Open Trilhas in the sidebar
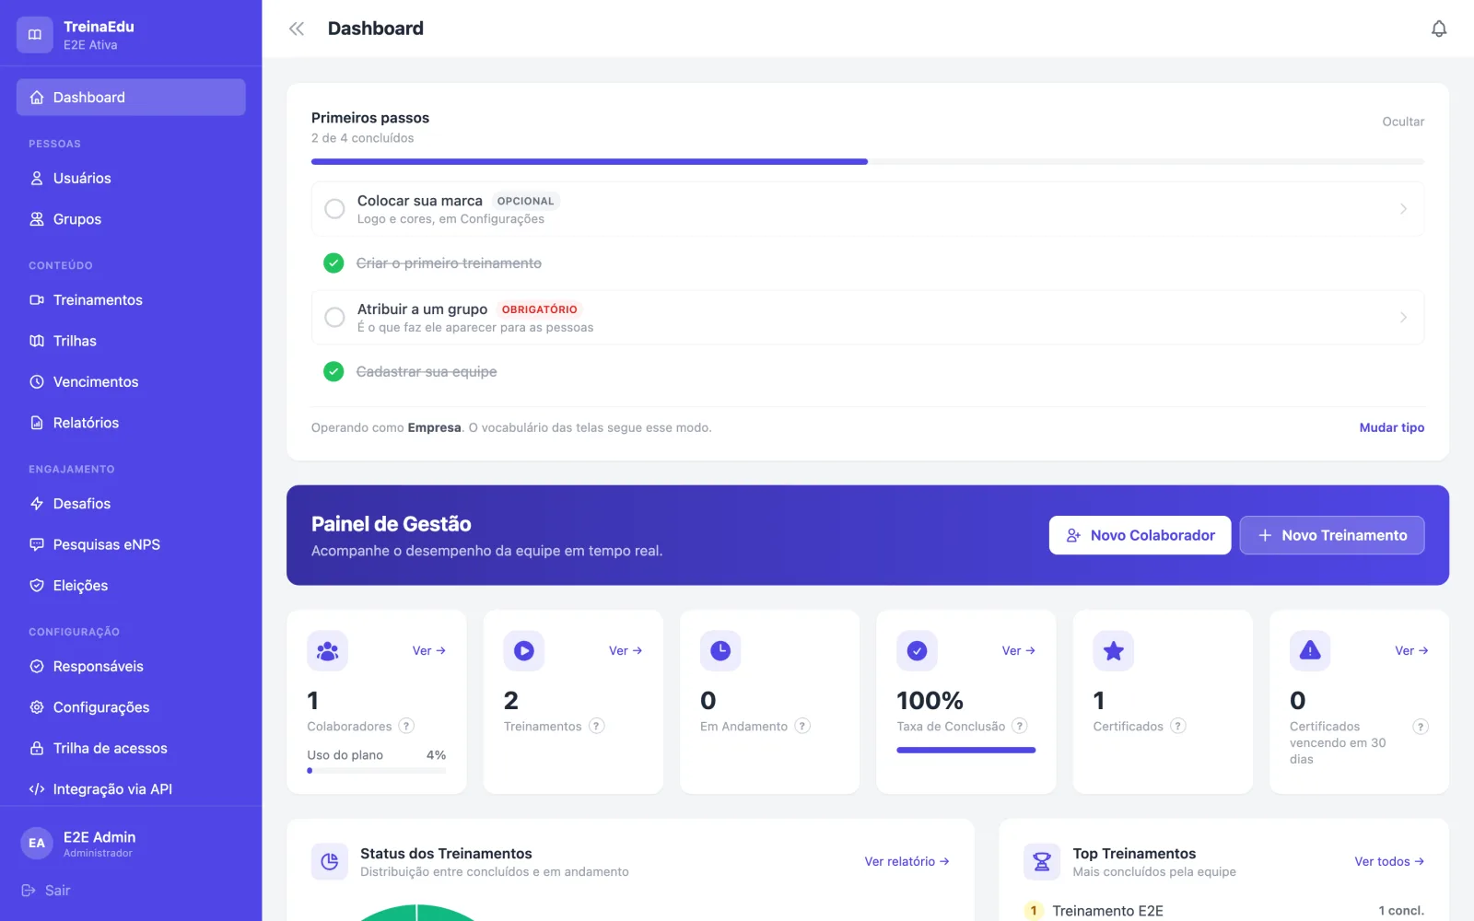 [131, 341]
